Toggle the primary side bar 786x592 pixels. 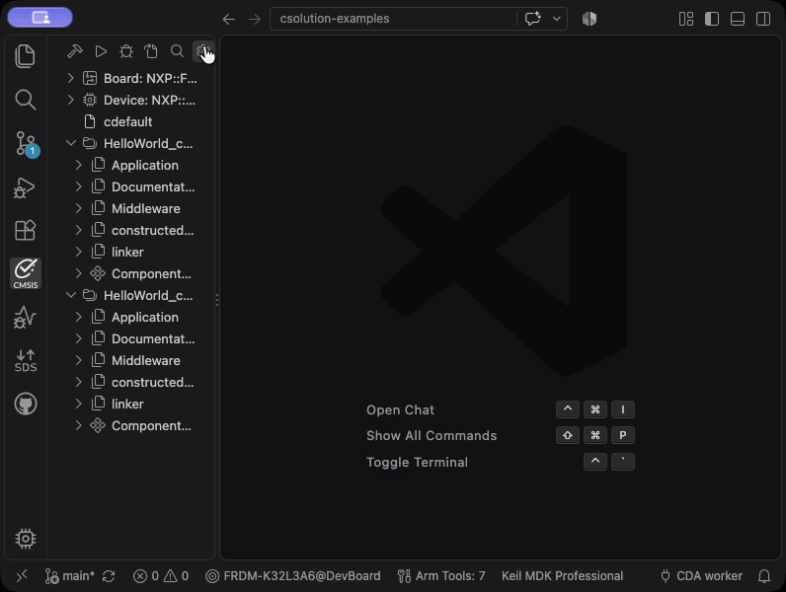(x=712, y=19)
